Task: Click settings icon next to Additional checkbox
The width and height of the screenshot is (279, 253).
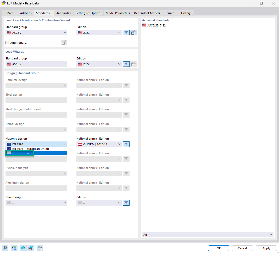Action: [x=64, y=42]
